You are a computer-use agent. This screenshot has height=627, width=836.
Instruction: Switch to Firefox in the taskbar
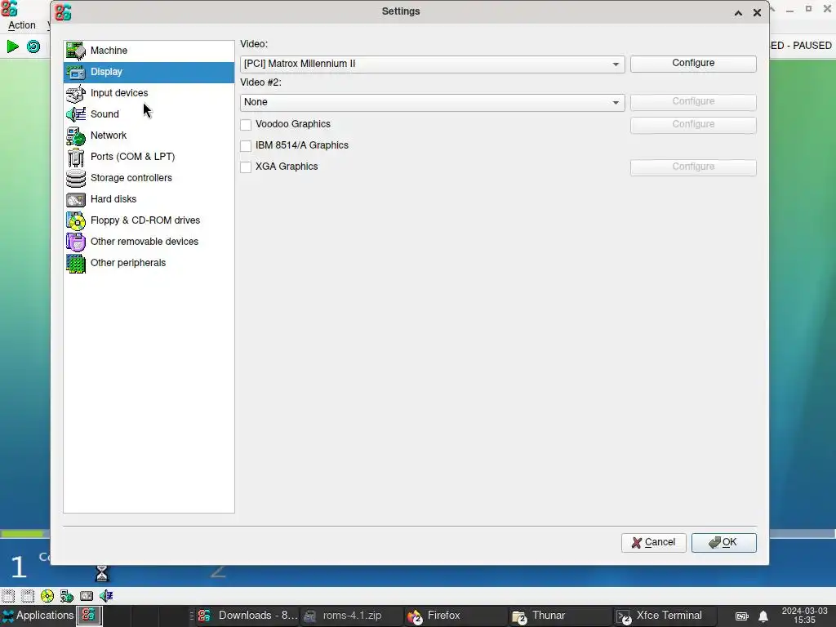[x=456, y=616]
